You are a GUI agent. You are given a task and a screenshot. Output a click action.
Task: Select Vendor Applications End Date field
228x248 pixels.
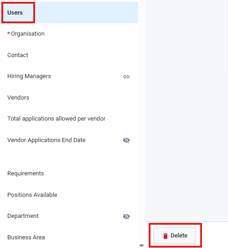[70, 140]
